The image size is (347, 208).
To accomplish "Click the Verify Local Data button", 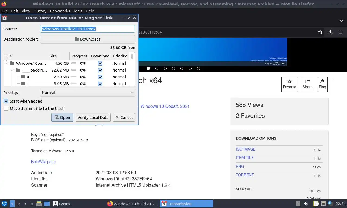I will (93, 117).
